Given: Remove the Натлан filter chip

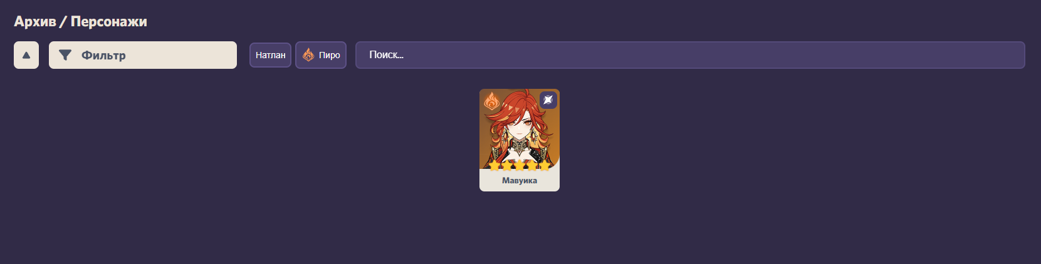Looking at the screenshot, I should [x=270, y=55].
